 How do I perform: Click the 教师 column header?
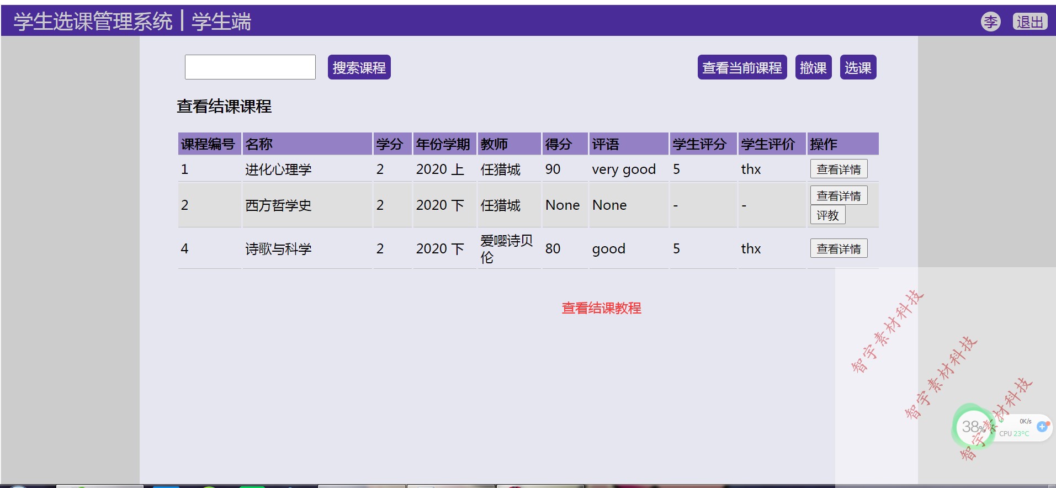509,144
